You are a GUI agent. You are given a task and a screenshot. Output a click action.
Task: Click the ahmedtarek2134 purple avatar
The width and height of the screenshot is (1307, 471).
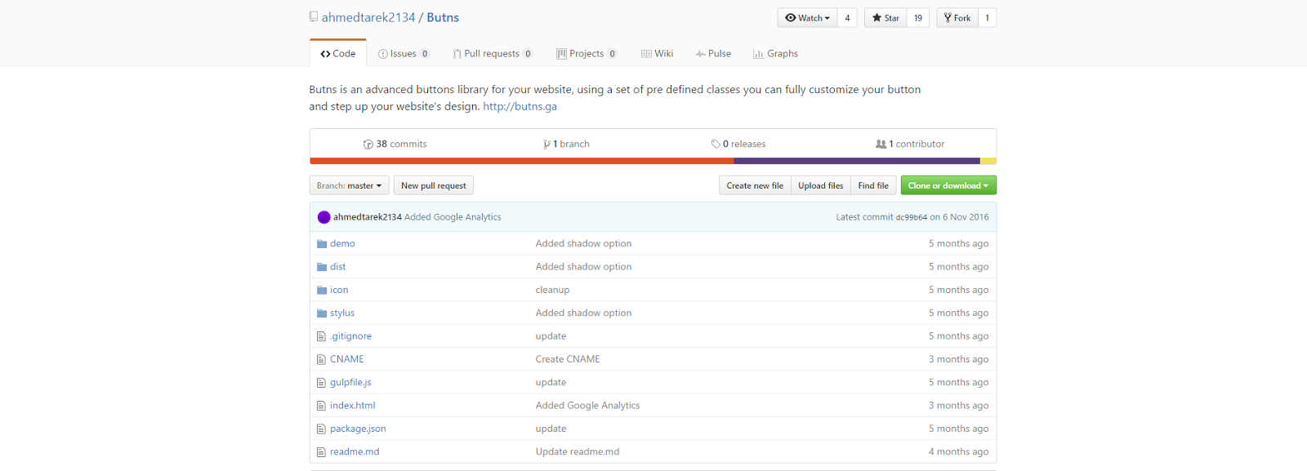pyautogui.click(x=323, y=217)
